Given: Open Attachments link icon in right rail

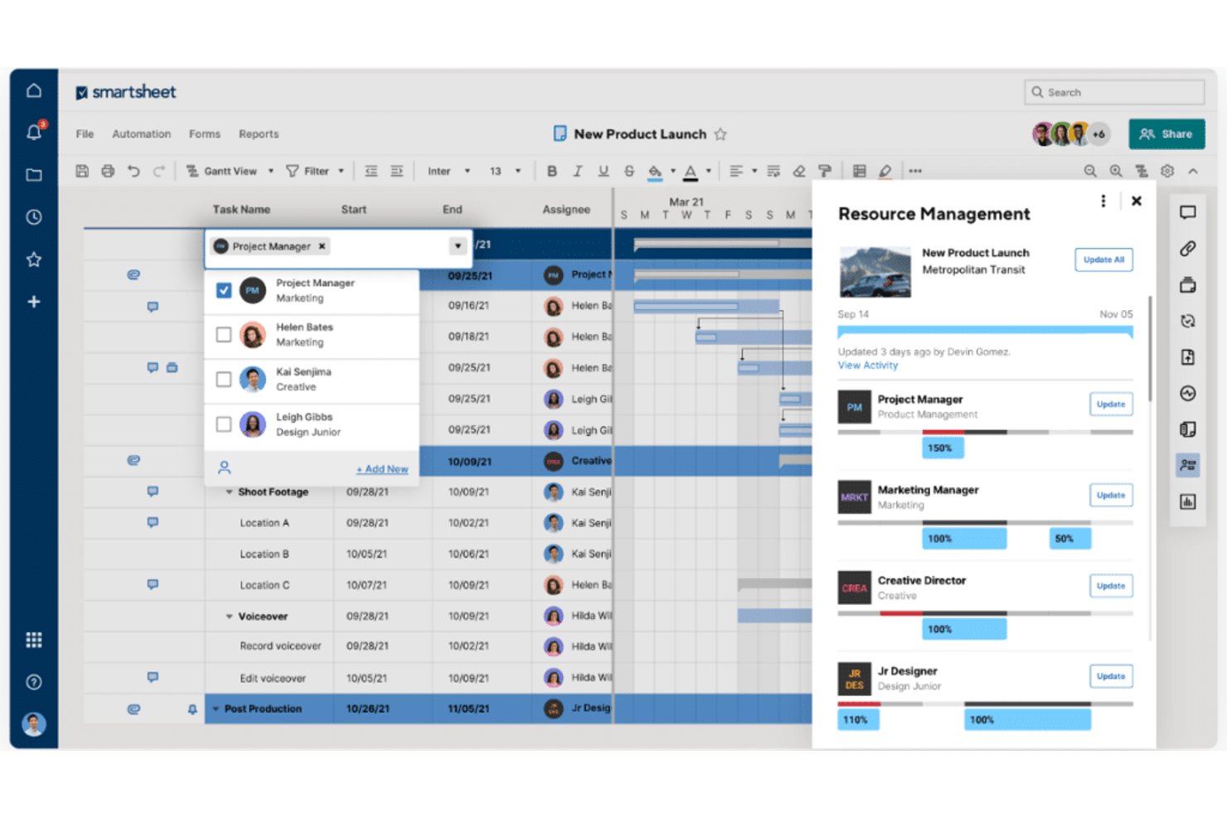Looking at the screenshot, I should (x=1188, y=249).
